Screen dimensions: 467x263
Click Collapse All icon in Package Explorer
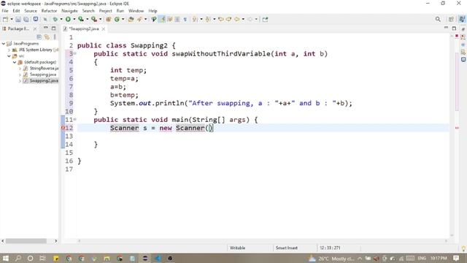39,37
